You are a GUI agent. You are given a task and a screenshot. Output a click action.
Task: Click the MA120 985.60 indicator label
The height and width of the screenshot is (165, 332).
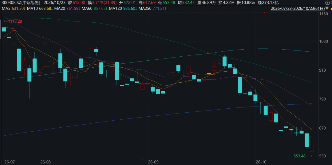[x=123, y=9]
